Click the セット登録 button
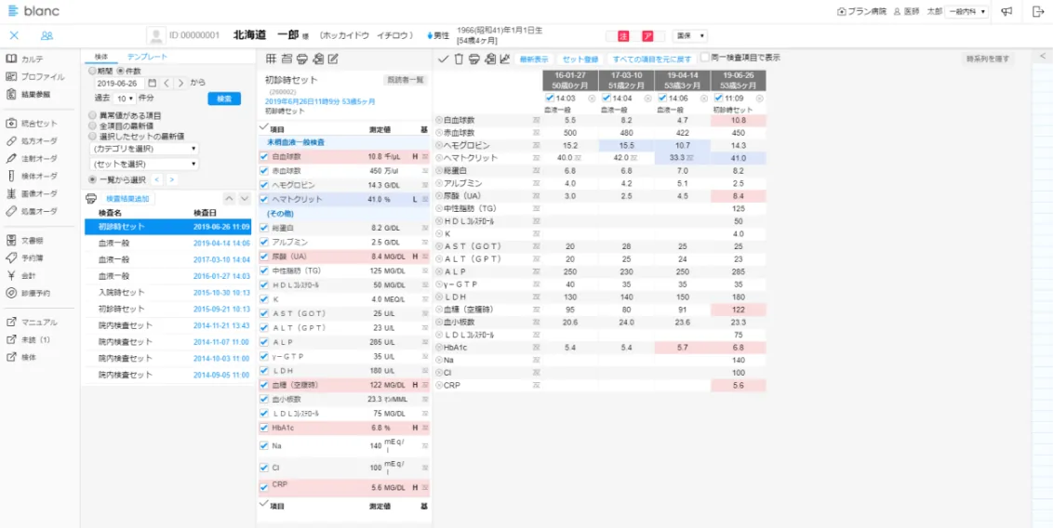 tap(580, 59)
